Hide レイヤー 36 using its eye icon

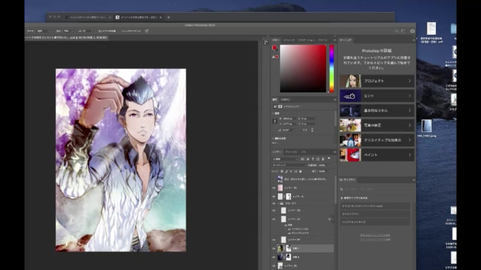pyautogui.click(x=274, y=187)
